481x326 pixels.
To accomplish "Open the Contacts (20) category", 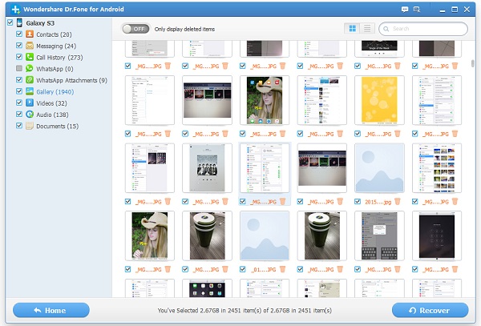I will pos(54,34).
